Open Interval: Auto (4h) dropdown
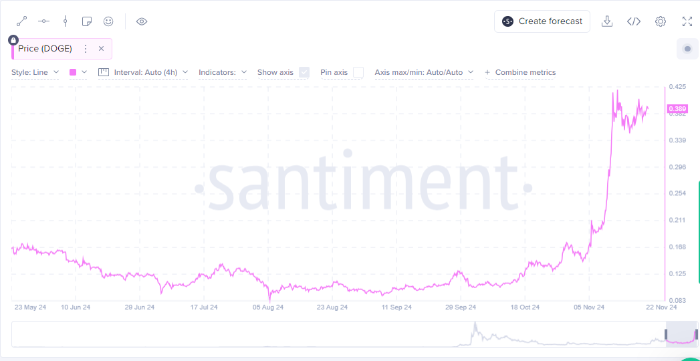The height and width of the screenshot is (361, 700). (143, 72)
